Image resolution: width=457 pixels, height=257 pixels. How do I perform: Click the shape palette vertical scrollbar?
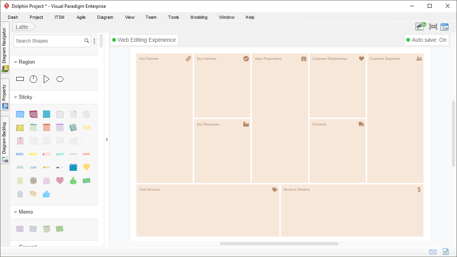point(101,41)
